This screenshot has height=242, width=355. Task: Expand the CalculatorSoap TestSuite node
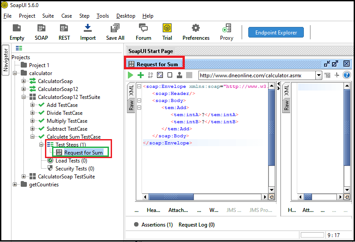click(23, 176)
